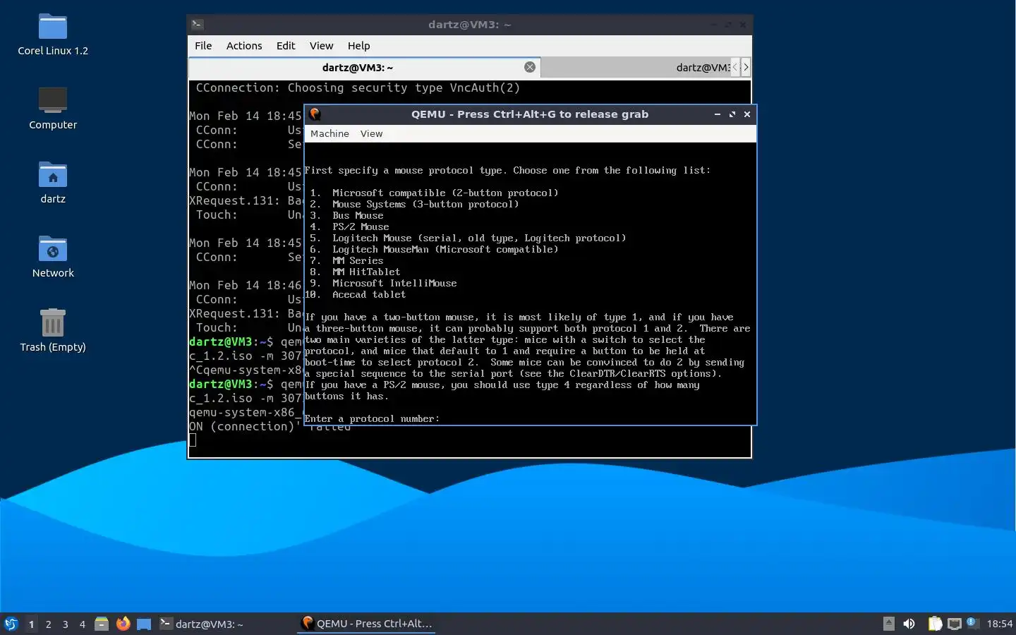Activate the dartz@VM3 terminal taskbar button
Image resolution: width=1016 pixels, height=635 pixels.
tap(226, 624)
